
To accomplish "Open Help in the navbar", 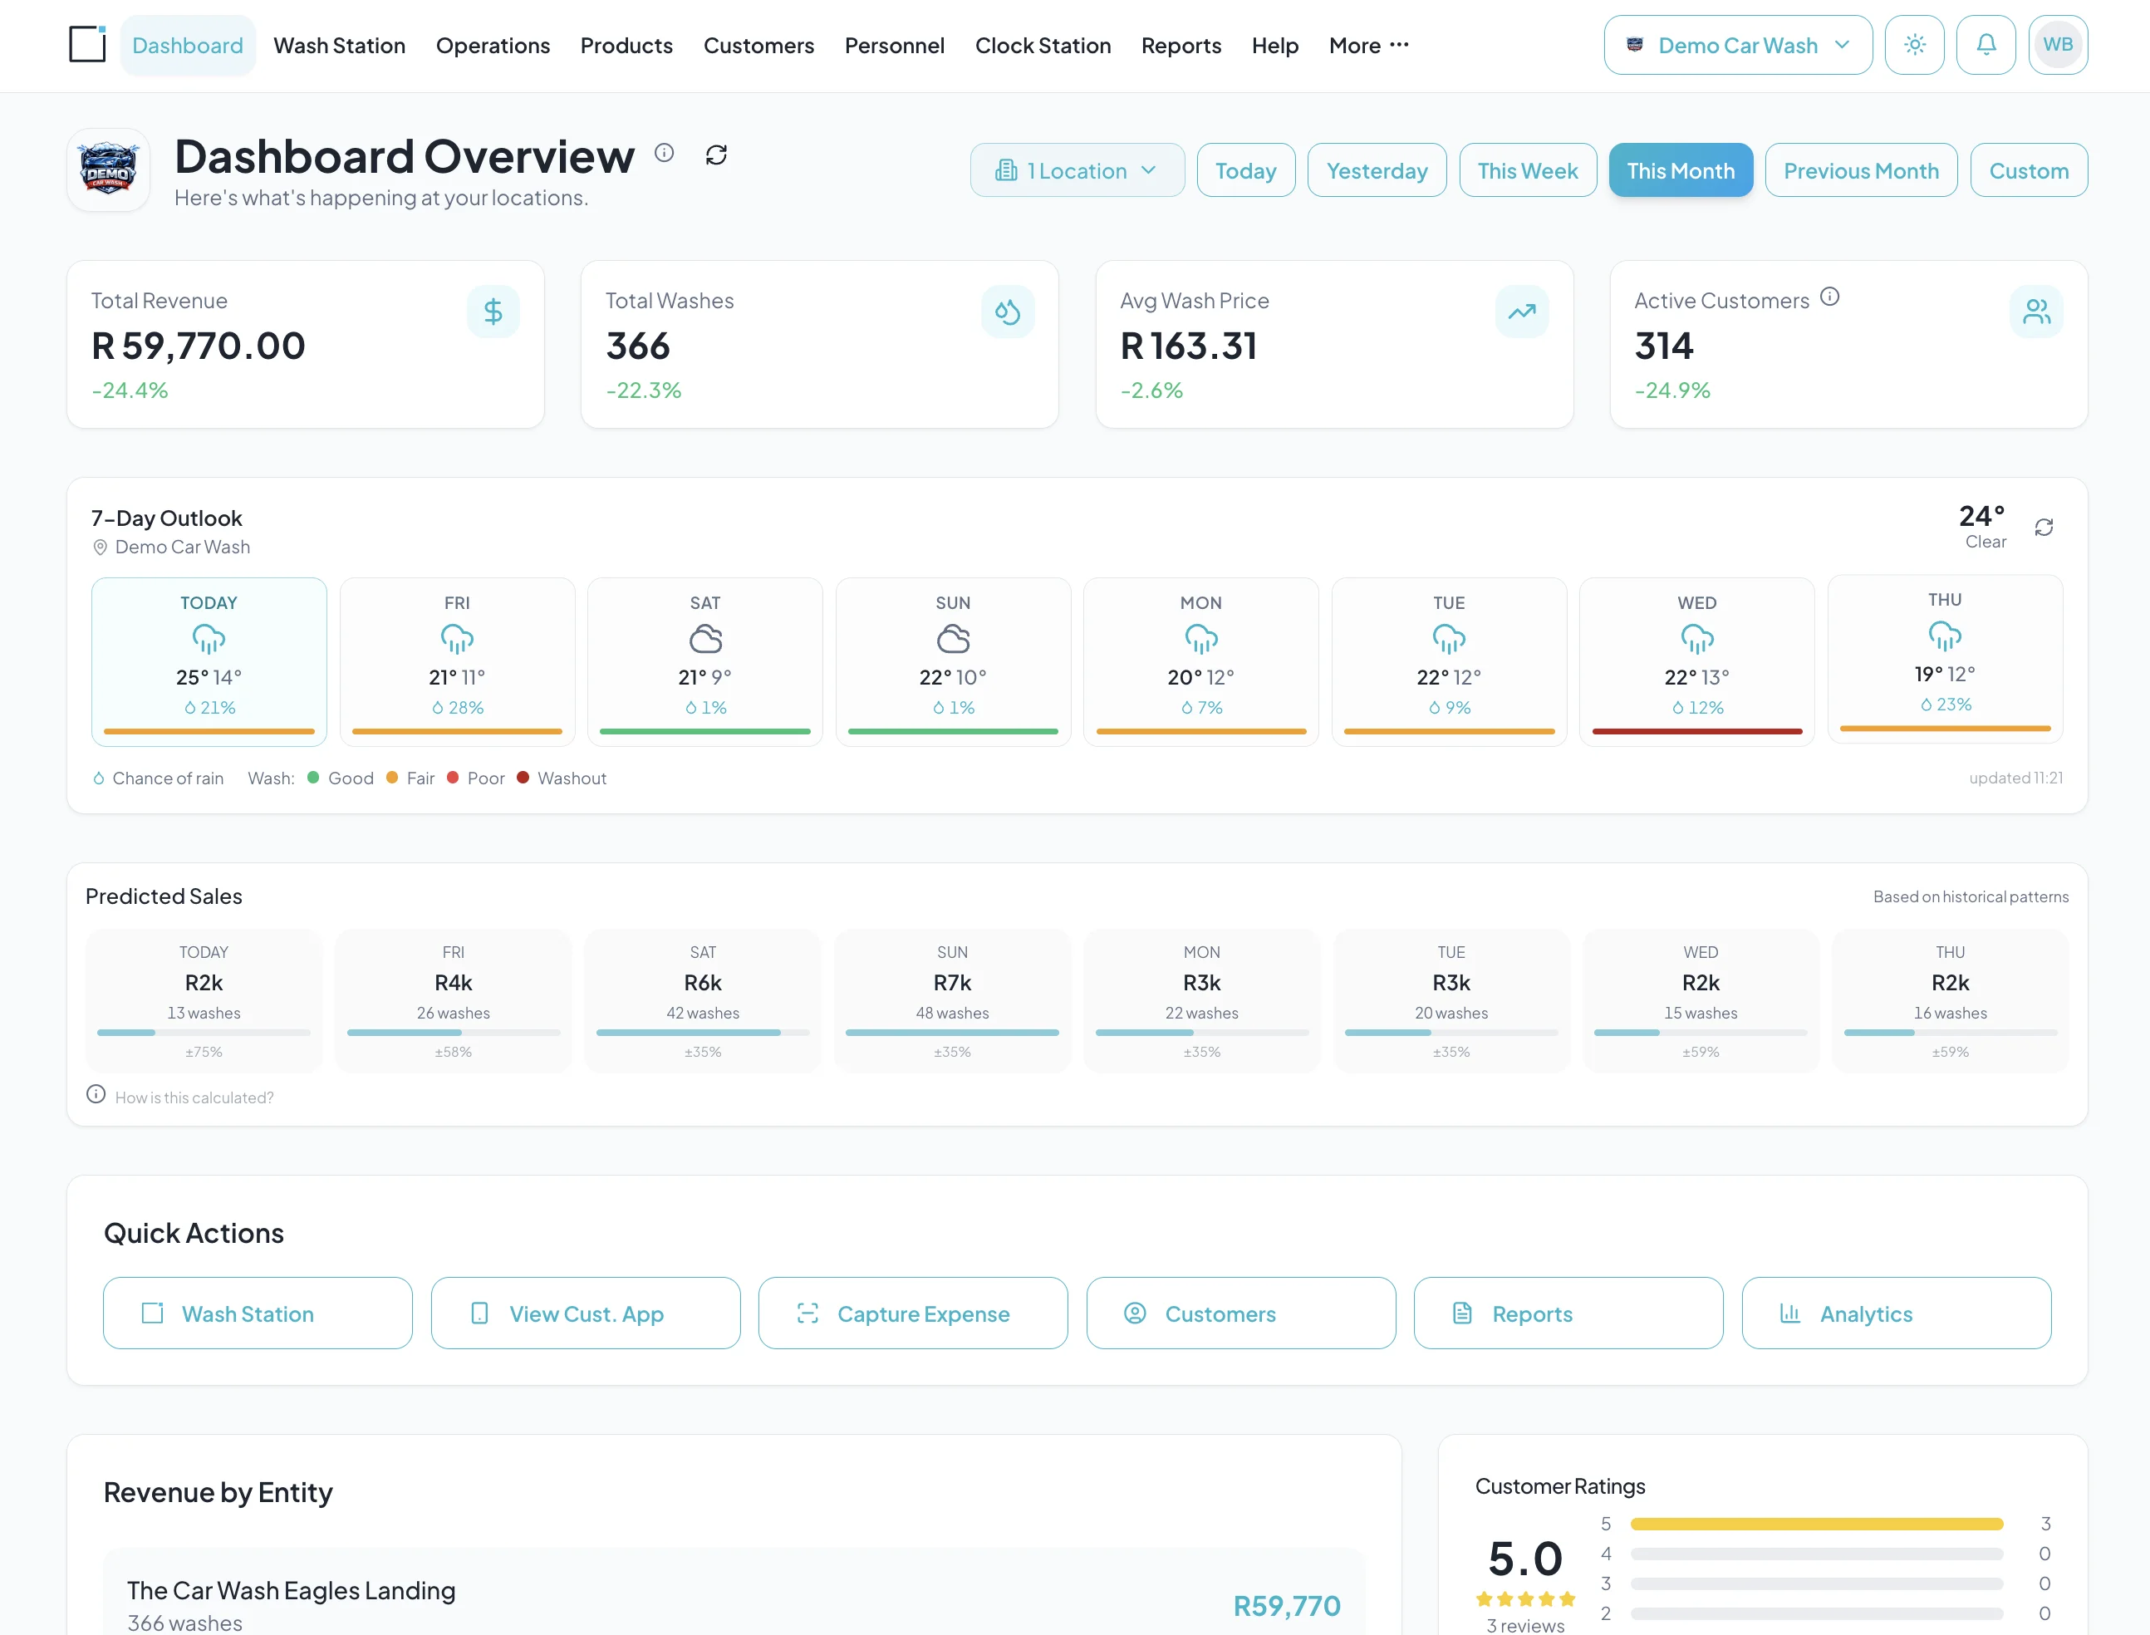I will pyautogui.click(x=1274, y=45).
